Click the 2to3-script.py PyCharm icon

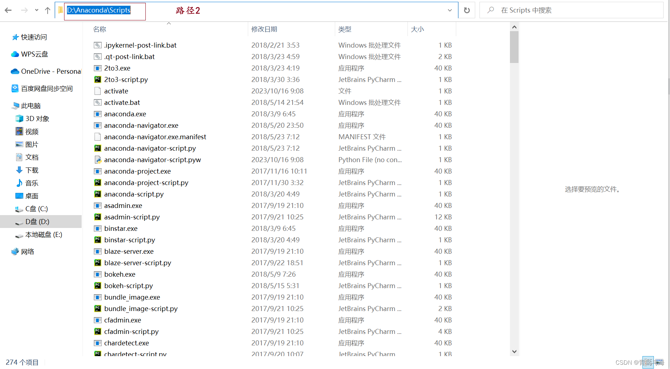(x=98, y=79)
